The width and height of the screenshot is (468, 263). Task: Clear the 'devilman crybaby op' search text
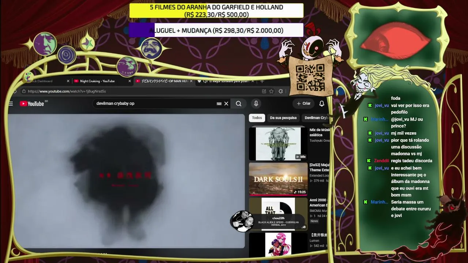226,104
